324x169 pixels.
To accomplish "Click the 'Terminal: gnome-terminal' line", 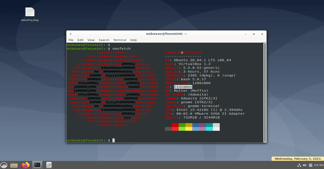I will coord(192,106).
